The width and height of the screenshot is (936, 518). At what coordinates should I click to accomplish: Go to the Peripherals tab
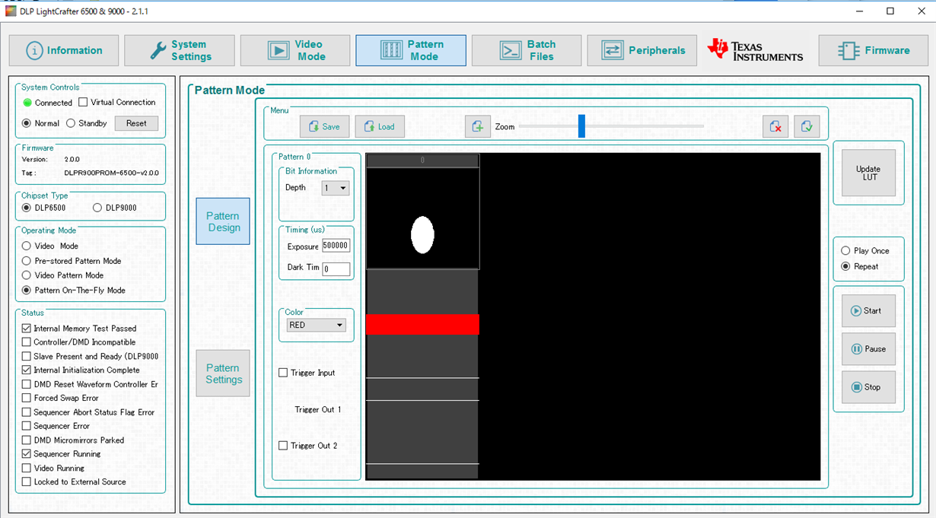pos(642,50)
